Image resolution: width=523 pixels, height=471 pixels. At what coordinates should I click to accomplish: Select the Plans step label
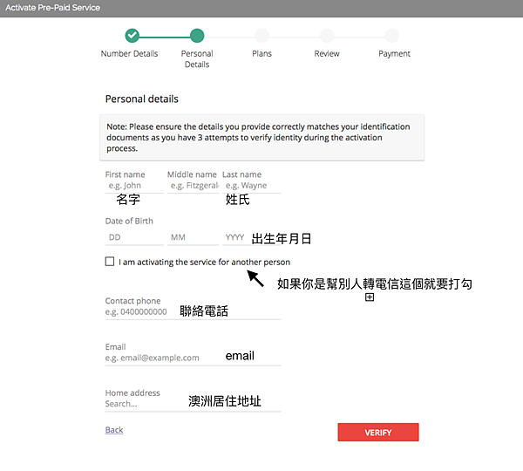pyautogui.click(x=261, y=54)
